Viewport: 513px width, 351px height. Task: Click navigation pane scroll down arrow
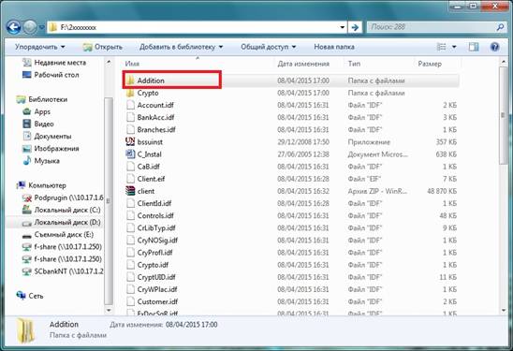pos(109,310)
